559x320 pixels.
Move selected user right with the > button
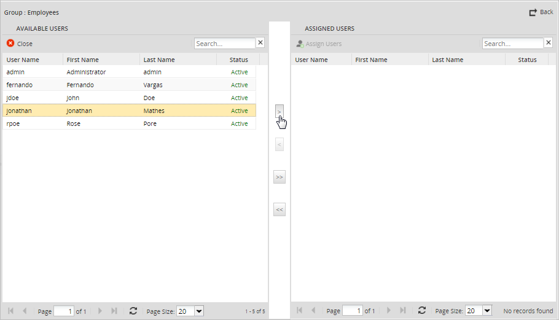point(279,111)
